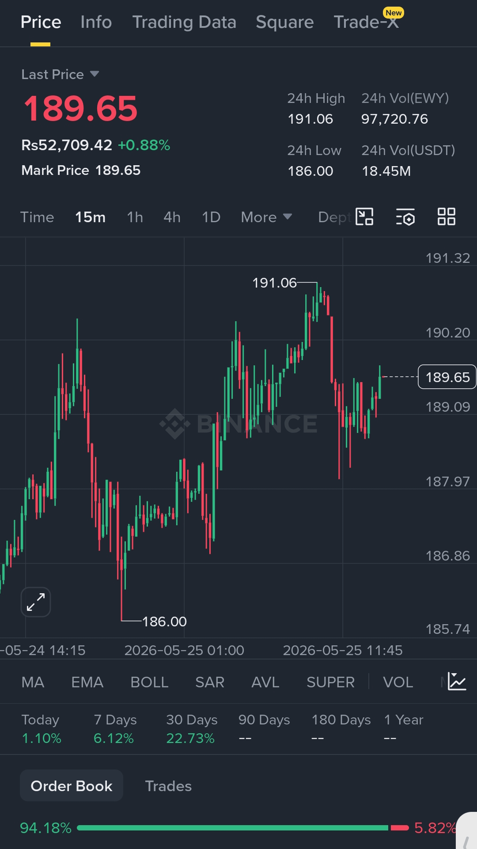Switch to the Trading Data tab
477x849 pixels.
(x=184, y=22)
